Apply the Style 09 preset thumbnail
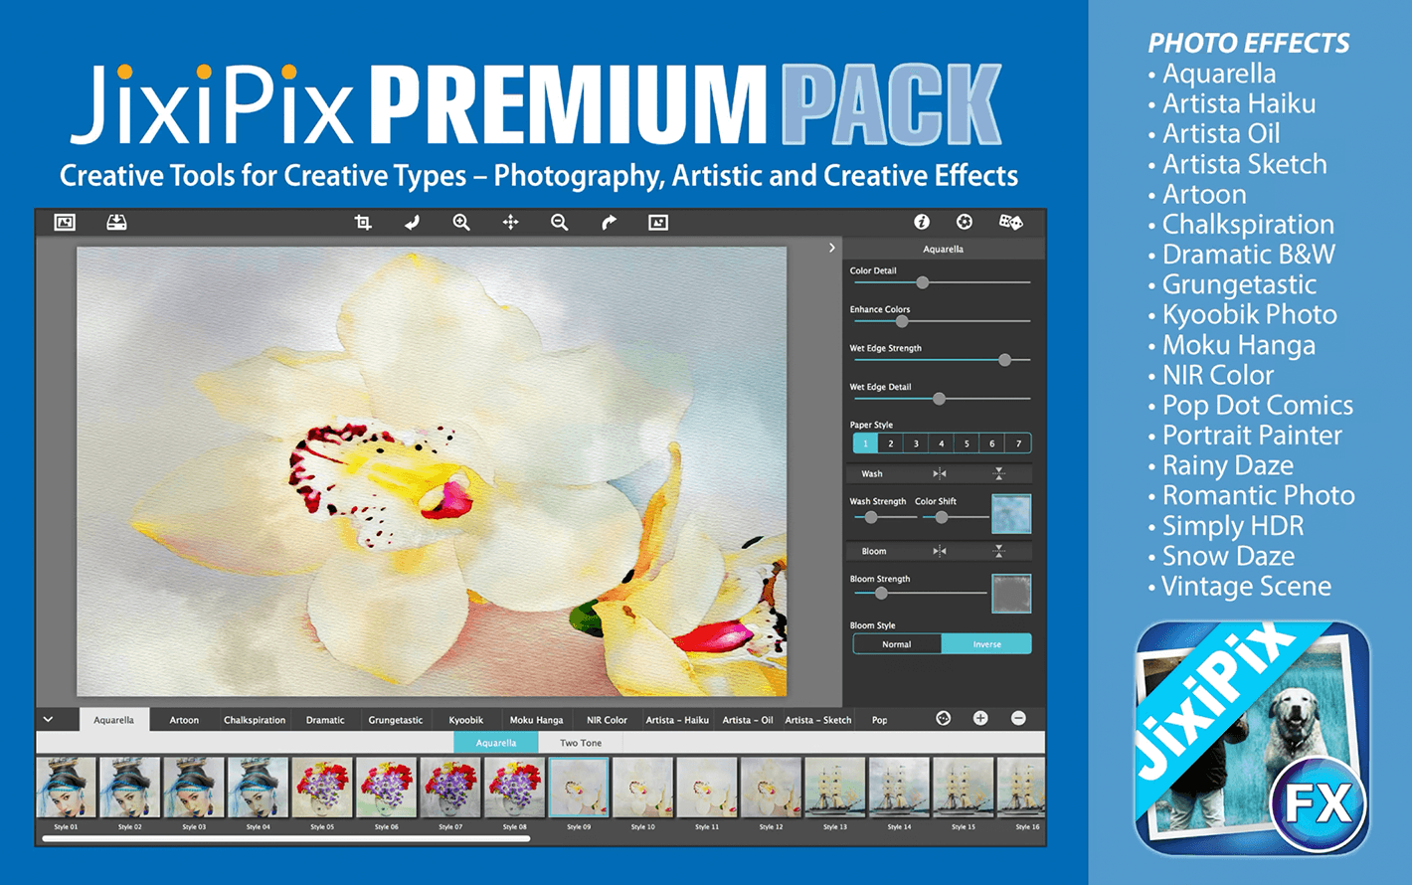 click(579, 788)
